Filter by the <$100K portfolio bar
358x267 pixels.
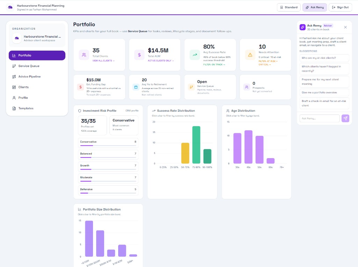pyautogui.click(x=89, y=239)
